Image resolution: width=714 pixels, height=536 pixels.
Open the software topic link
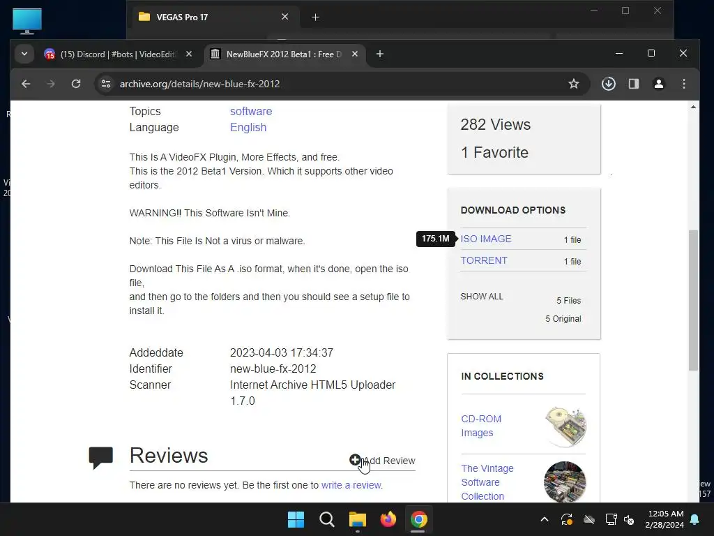tap(251, 111)
